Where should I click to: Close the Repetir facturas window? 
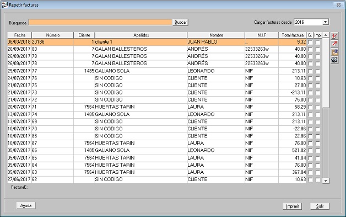[x=338, y=4]
